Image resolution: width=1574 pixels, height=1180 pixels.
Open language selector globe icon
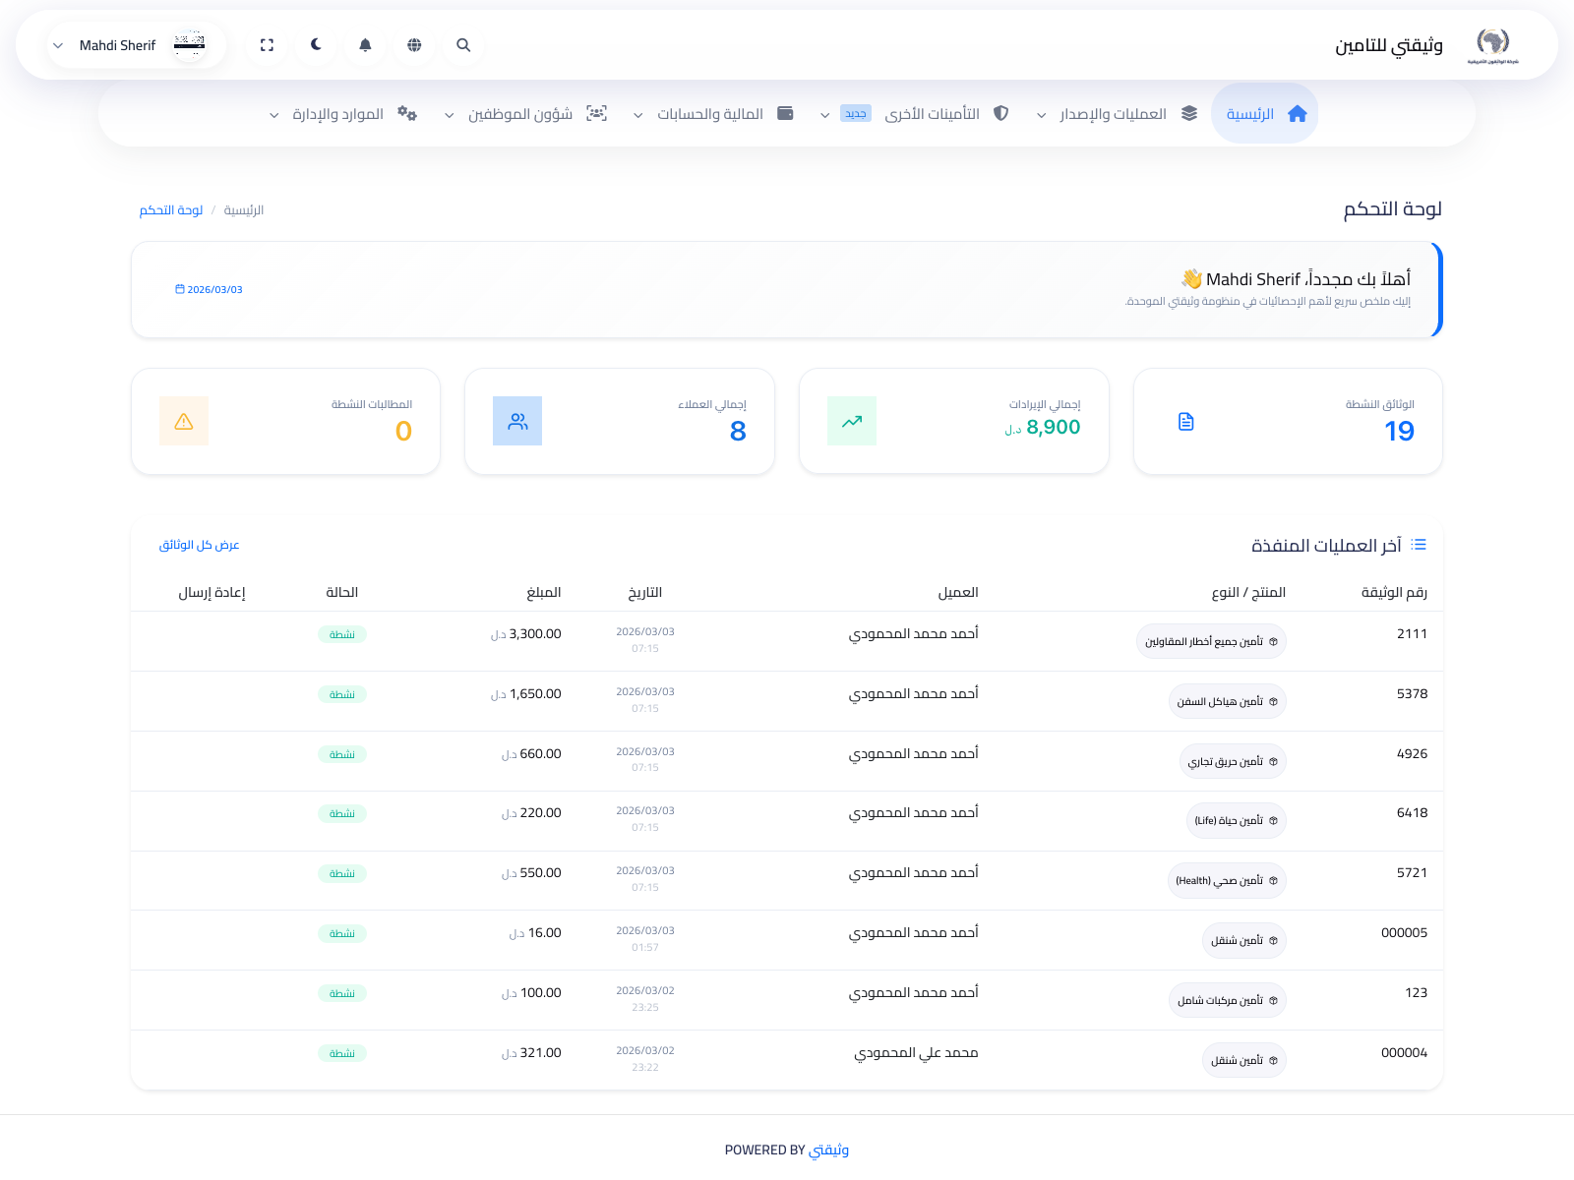414,45
